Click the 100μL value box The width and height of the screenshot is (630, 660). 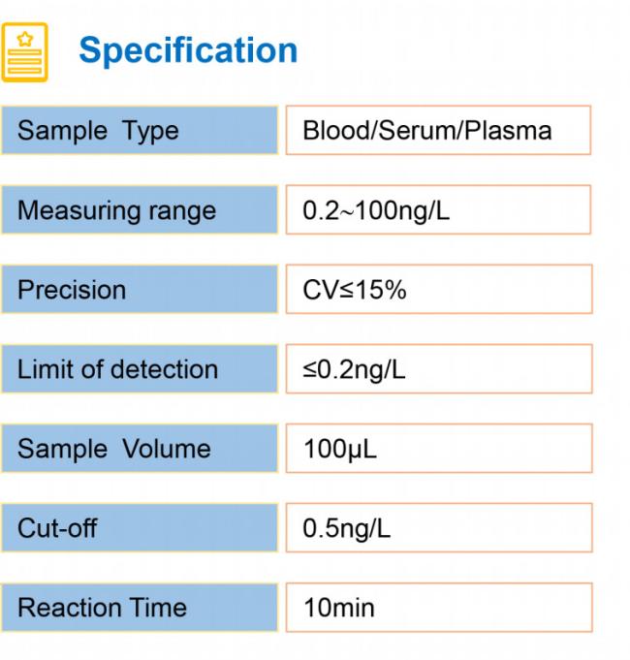click(438, 449)
